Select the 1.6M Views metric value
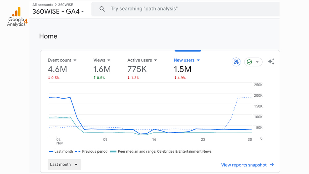Image resolution: width=309 pixels, height=174 pixels. tap(102, 69)
